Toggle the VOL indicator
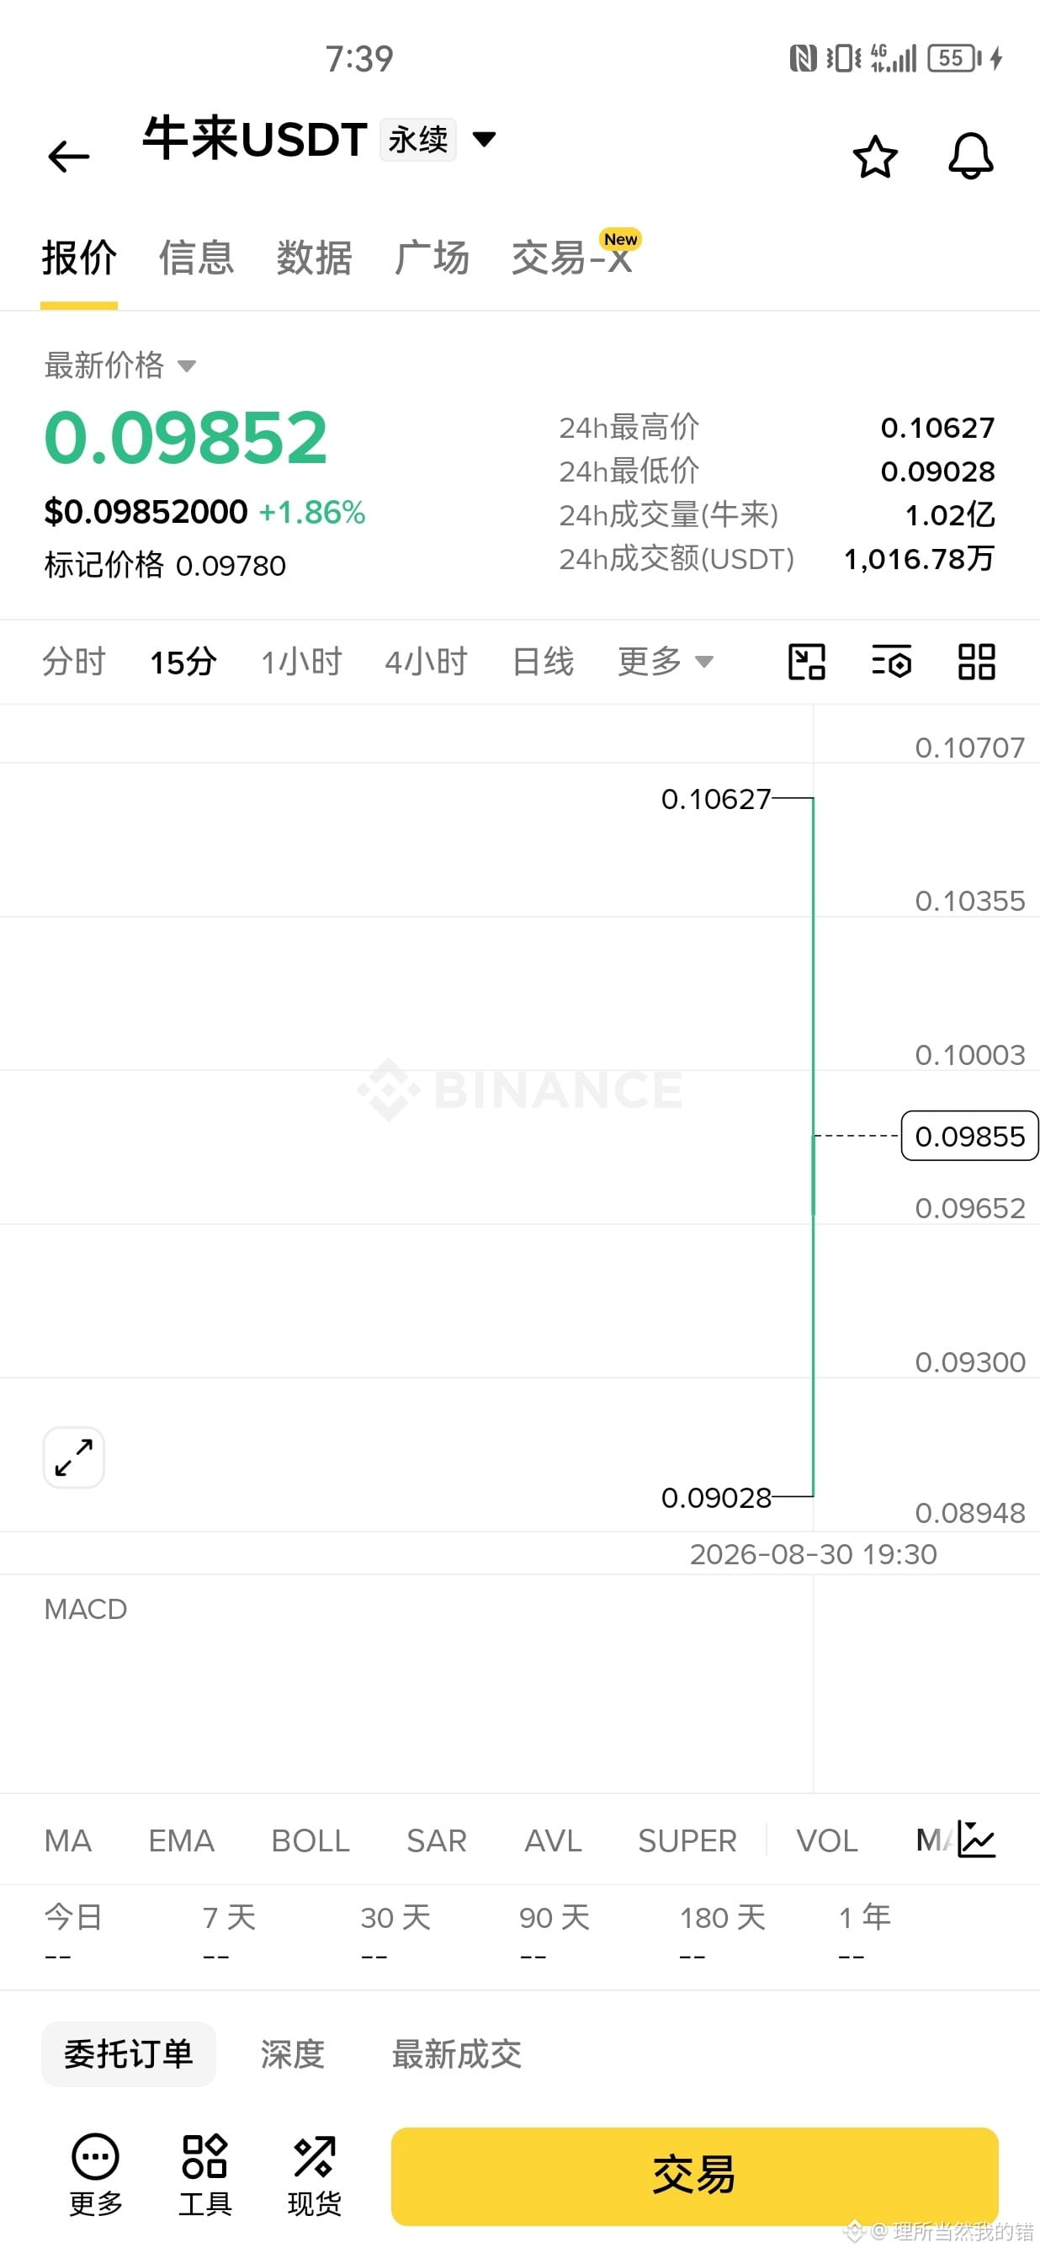This screenshot has height=2253, width=1040. coord(826,1840)
